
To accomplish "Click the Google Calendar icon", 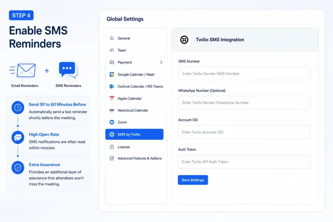I will (112, 74).
